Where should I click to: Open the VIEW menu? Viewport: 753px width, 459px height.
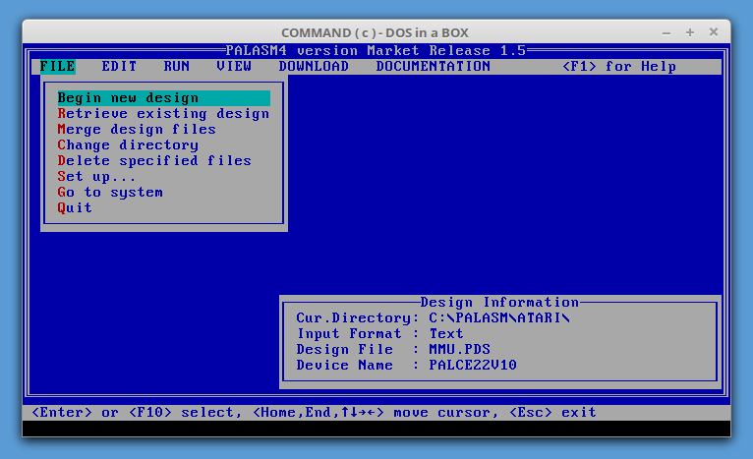click(x=234, y=67)
